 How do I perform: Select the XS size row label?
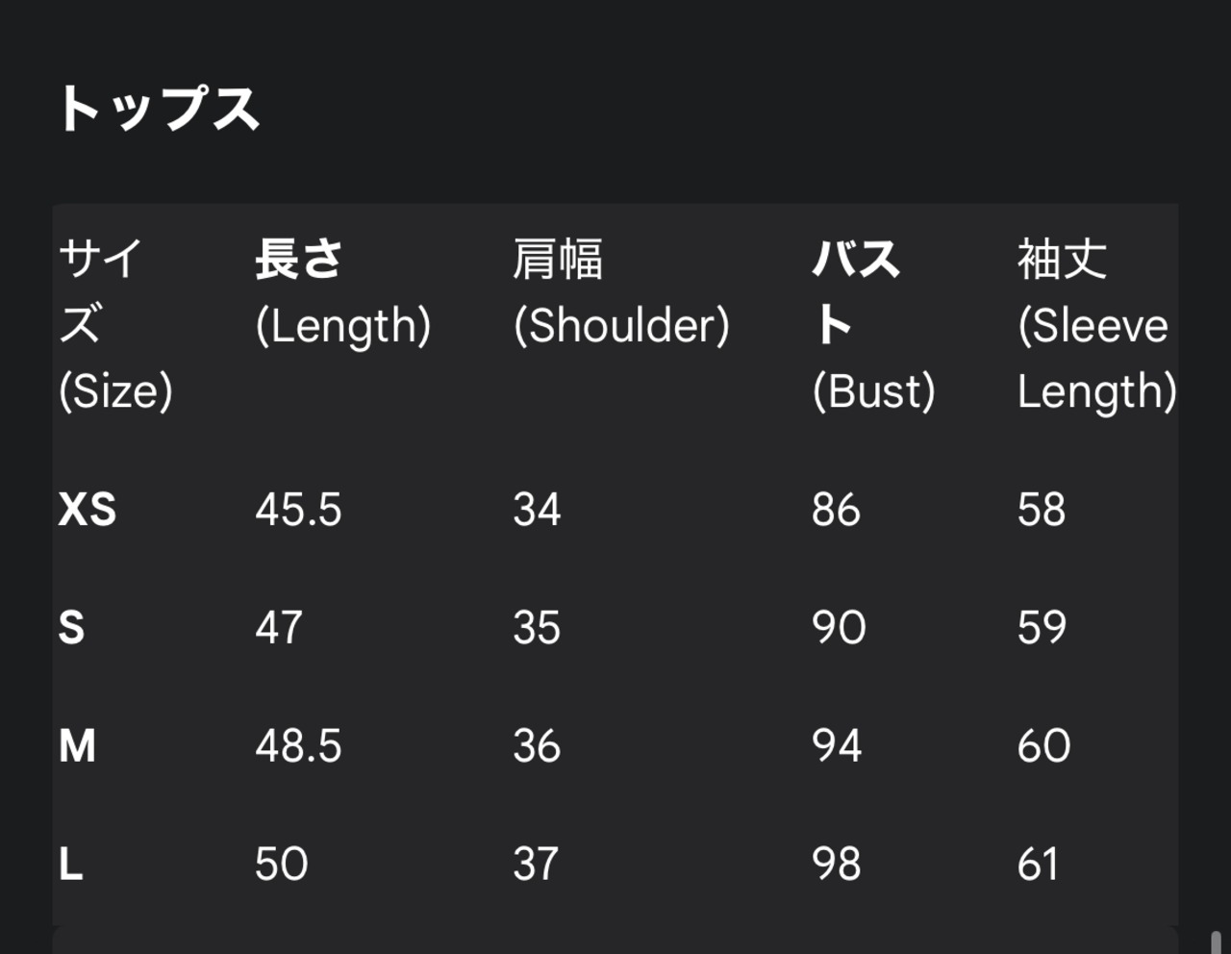coord(88,510)
